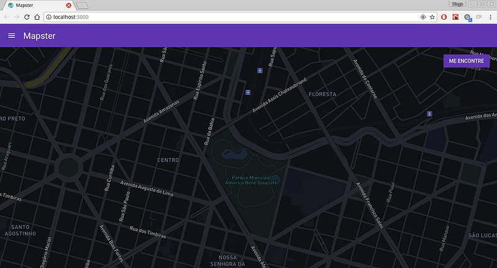Click the Rua dos Timbiras label
This screenshot has width=497, height=268.
tap(148, 232)
